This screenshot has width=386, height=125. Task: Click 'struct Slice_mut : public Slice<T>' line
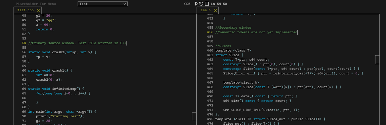(x=270, y=119)
